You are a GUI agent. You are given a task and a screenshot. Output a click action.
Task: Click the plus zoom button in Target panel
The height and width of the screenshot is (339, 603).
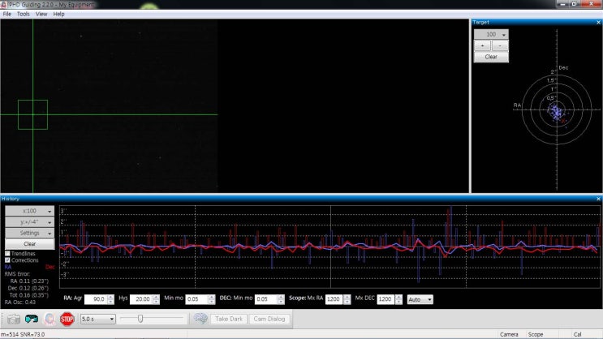point(483,46)
